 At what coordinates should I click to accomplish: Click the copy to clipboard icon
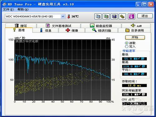98,17
